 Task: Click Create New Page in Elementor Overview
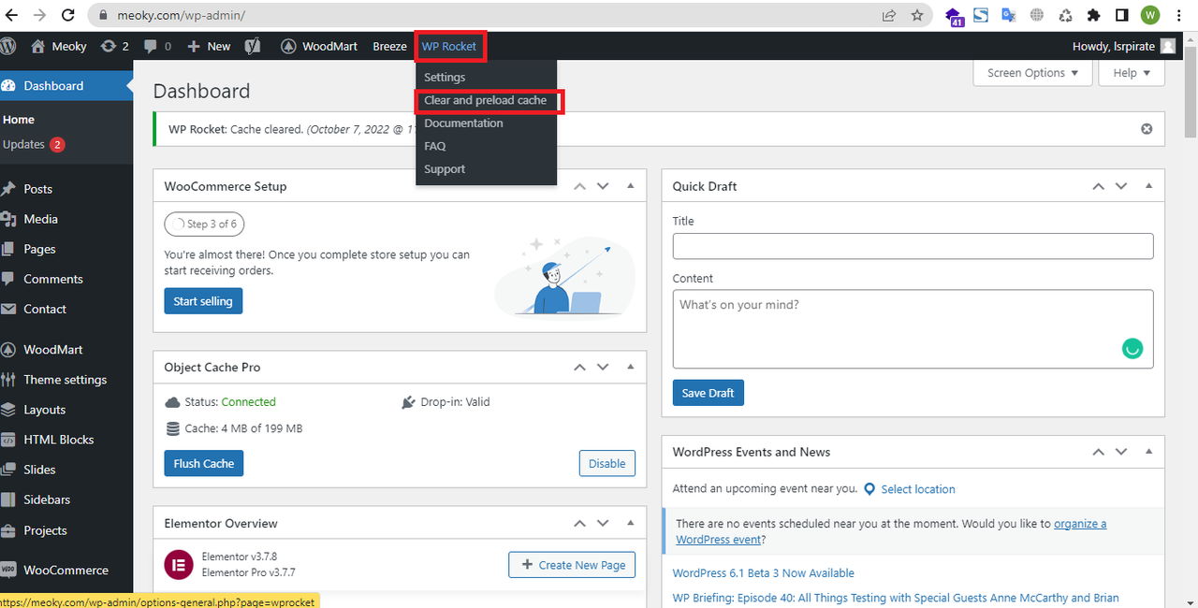tap(572, 565)
